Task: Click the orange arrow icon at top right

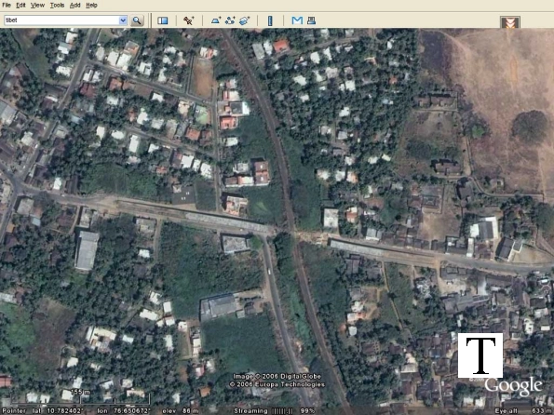Action: point(510,22)
